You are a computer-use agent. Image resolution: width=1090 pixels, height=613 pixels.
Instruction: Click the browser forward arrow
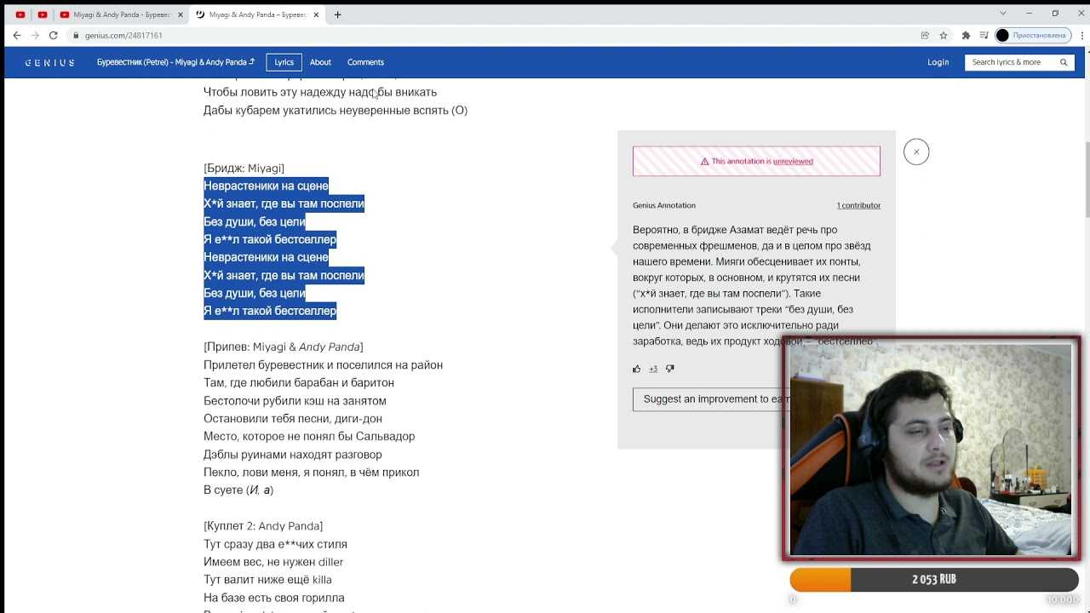35,35
